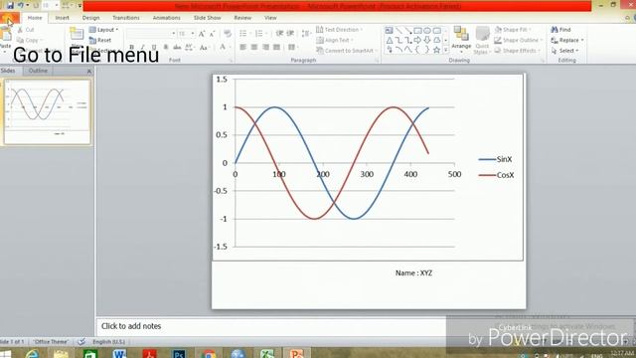Expand the shapes gallery More arrow

(446, 50)
